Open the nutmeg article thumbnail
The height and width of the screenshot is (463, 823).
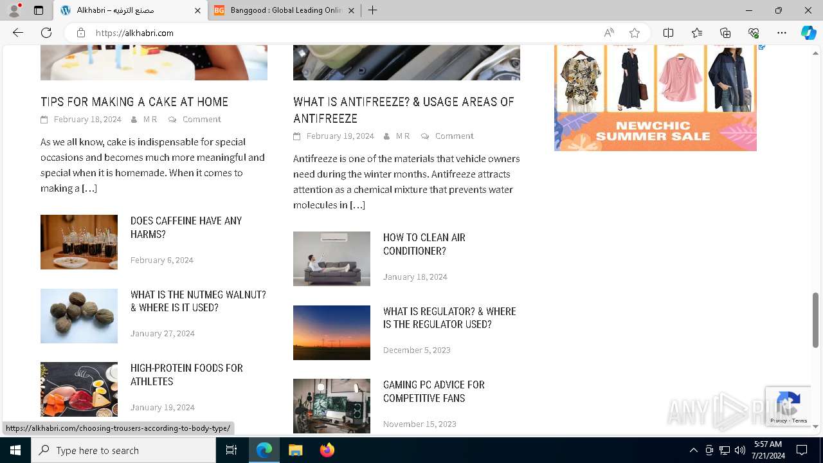[x=79, y=316]
